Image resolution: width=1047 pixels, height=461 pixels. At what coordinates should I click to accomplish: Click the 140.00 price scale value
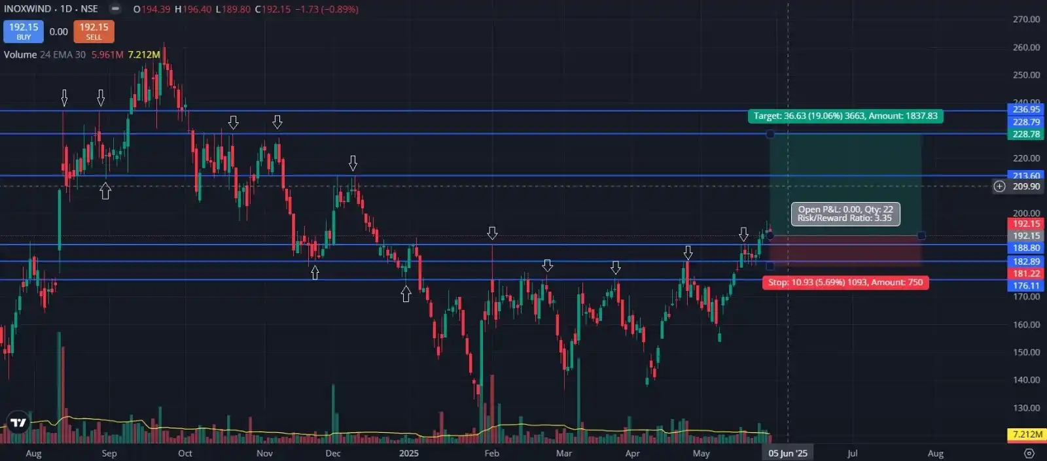pos(1026,379)
